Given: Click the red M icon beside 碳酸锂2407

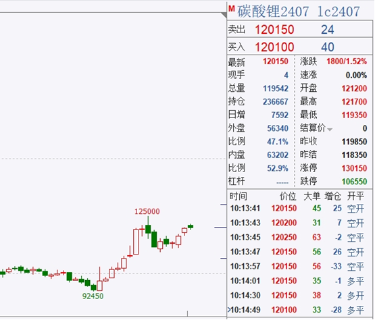Looking at the screenshot, I should point(231,9).
